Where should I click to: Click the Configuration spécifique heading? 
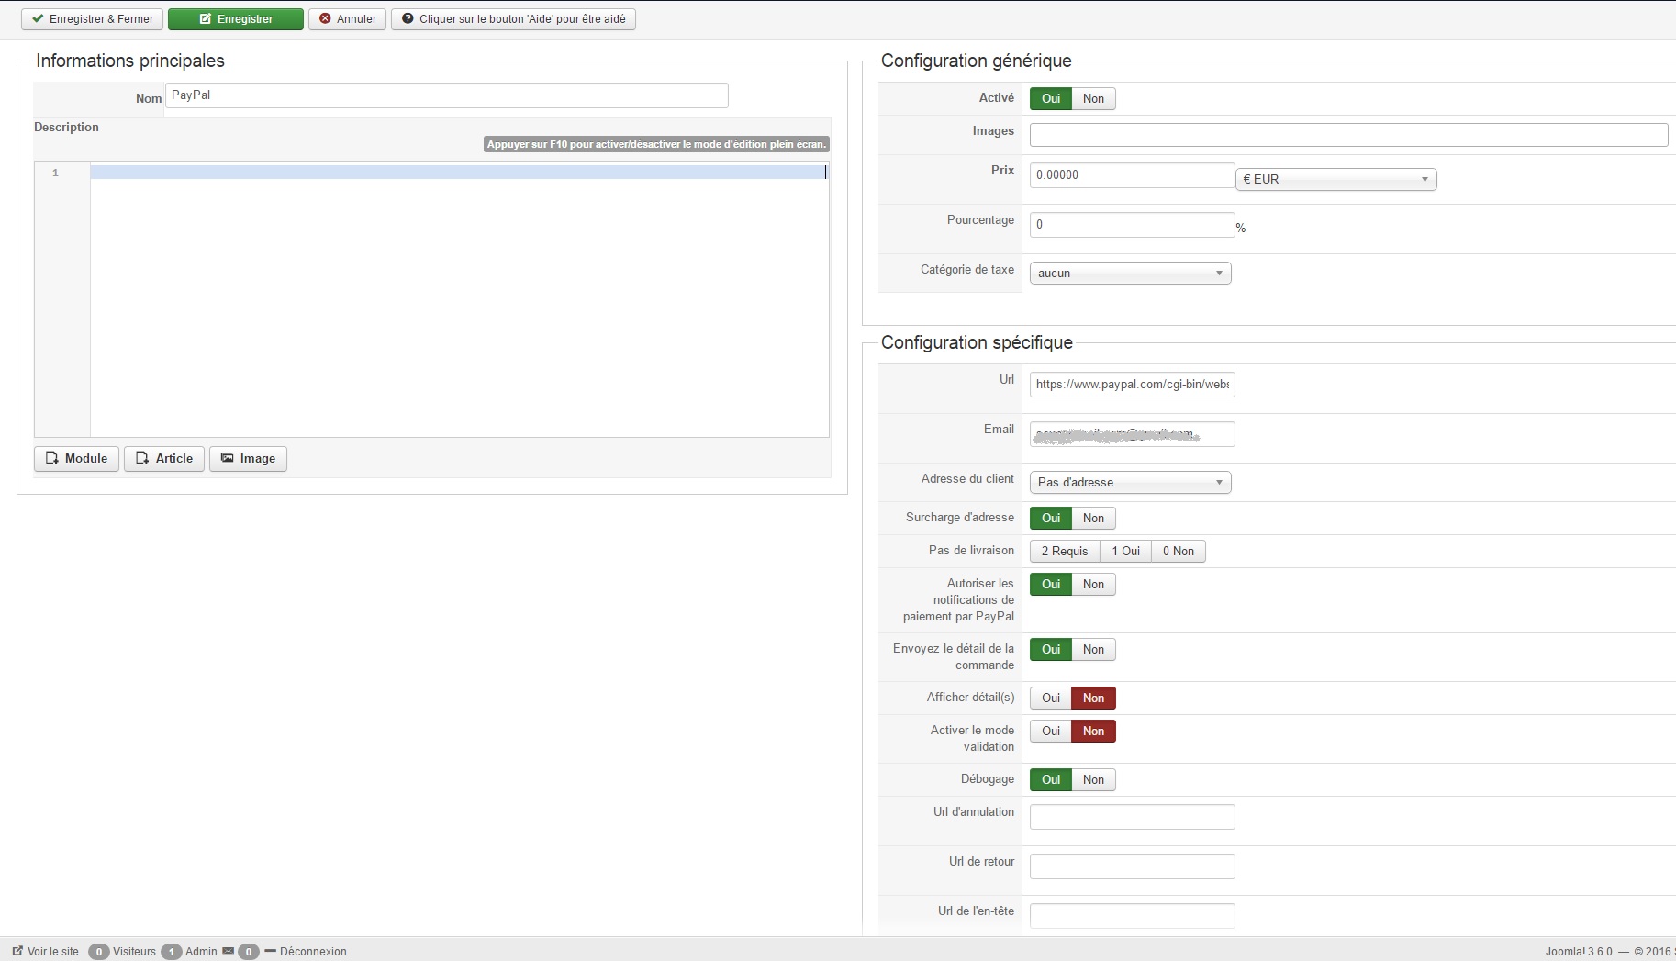(977, 342)
